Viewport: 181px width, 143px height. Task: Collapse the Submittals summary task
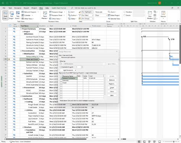pyautogui.click(x=23, y=74)
